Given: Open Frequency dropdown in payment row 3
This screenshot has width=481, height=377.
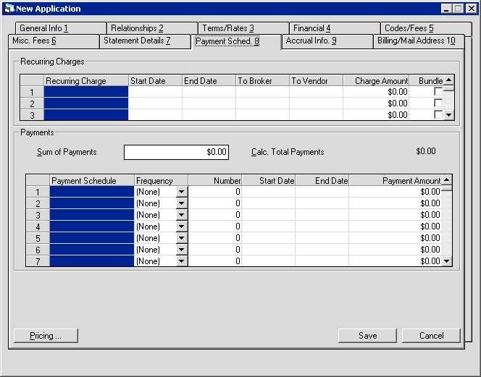Looking at the screenshot, I should tap(182, 215).
